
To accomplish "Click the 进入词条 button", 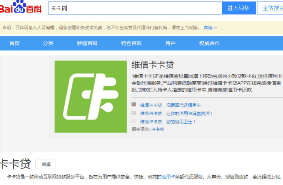I will 239,8.
